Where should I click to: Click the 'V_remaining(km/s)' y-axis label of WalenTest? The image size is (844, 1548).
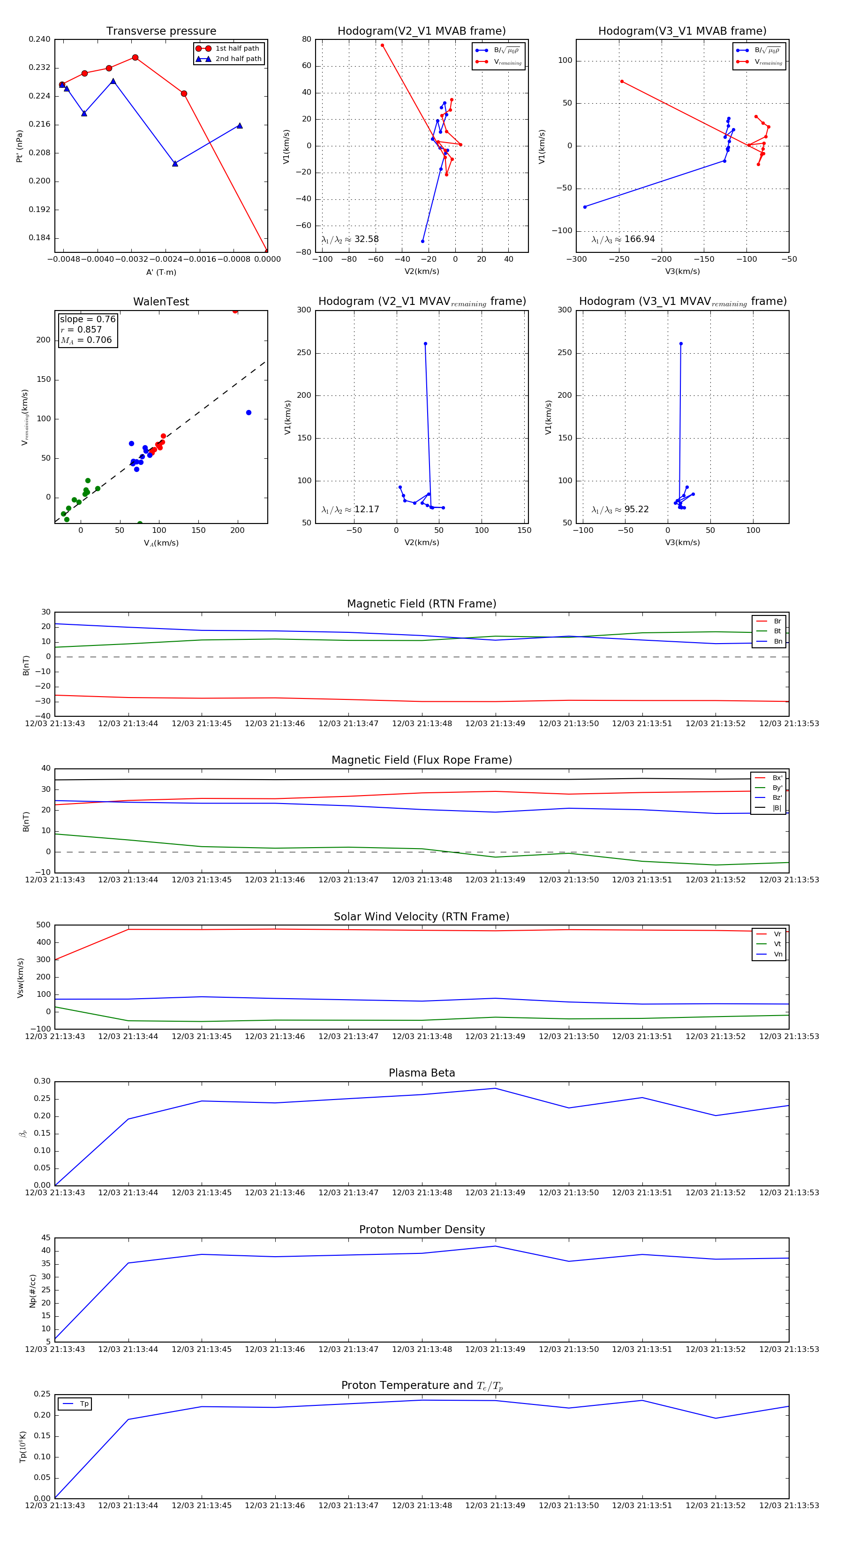25,417
